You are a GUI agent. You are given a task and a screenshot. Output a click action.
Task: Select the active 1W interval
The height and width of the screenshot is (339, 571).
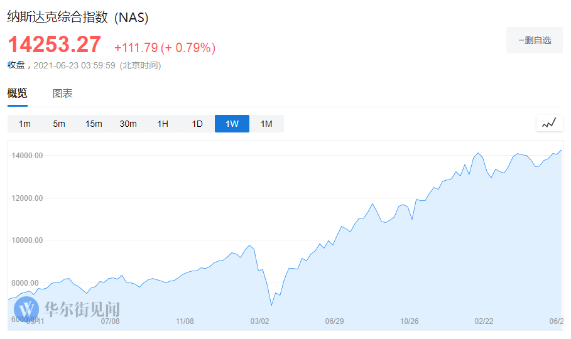coord(232,124)
